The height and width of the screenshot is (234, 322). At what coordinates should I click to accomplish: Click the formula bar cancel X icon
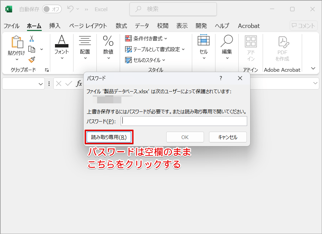[59, 83]
